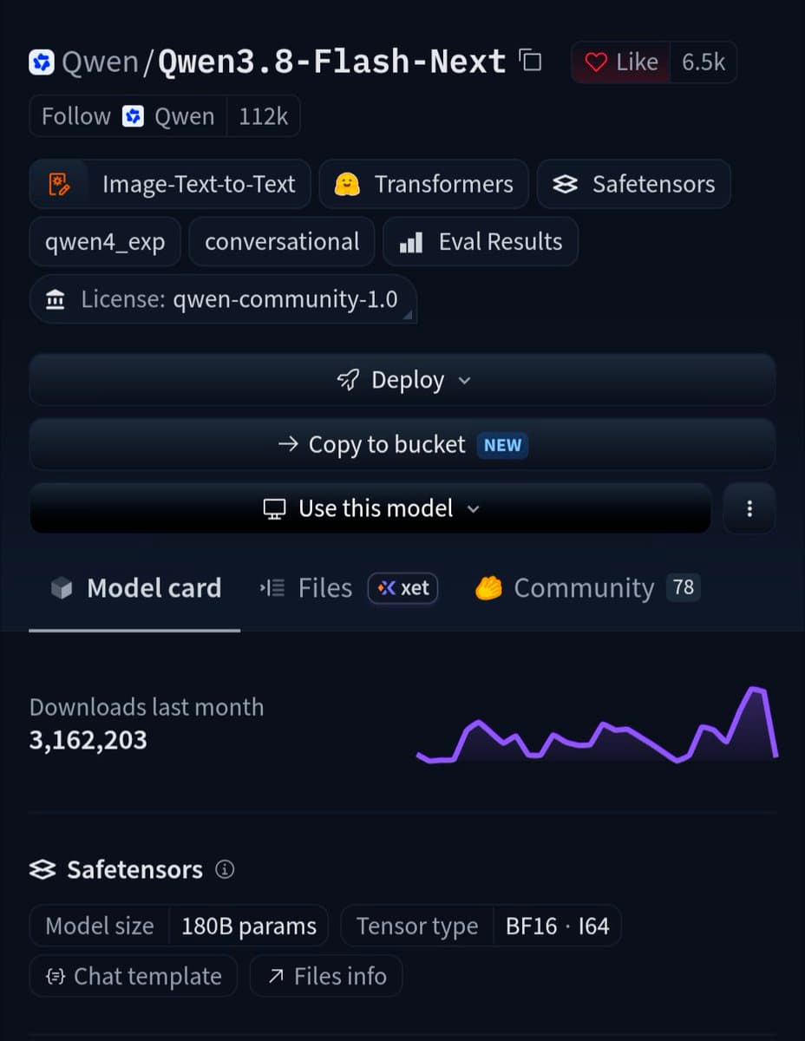Viewport: 805px width, 1041px height.
Task: Click the heart Like icon
Action: (x=596, y=62)
